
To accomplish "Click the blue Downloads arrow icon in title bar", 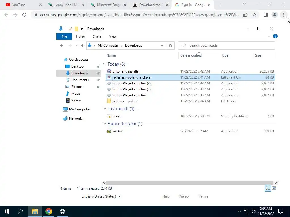I will click(61, 29).
